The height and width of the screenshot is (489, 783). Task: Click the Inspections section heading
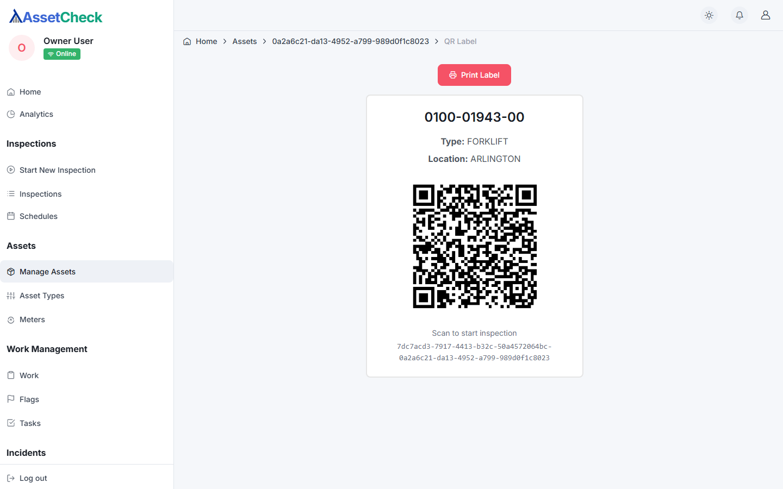31,143
